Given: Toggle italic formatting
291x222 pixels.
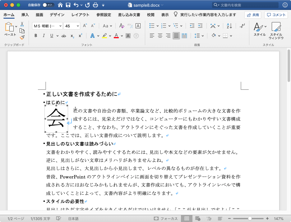Looking at the screenshot, I should tap(44, 36).
